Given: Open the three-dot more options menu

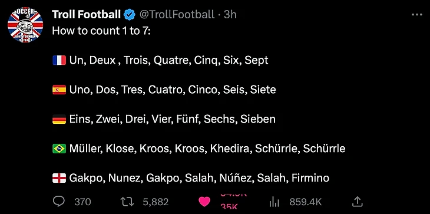Looking at the screenshot, I should point(417,15).
